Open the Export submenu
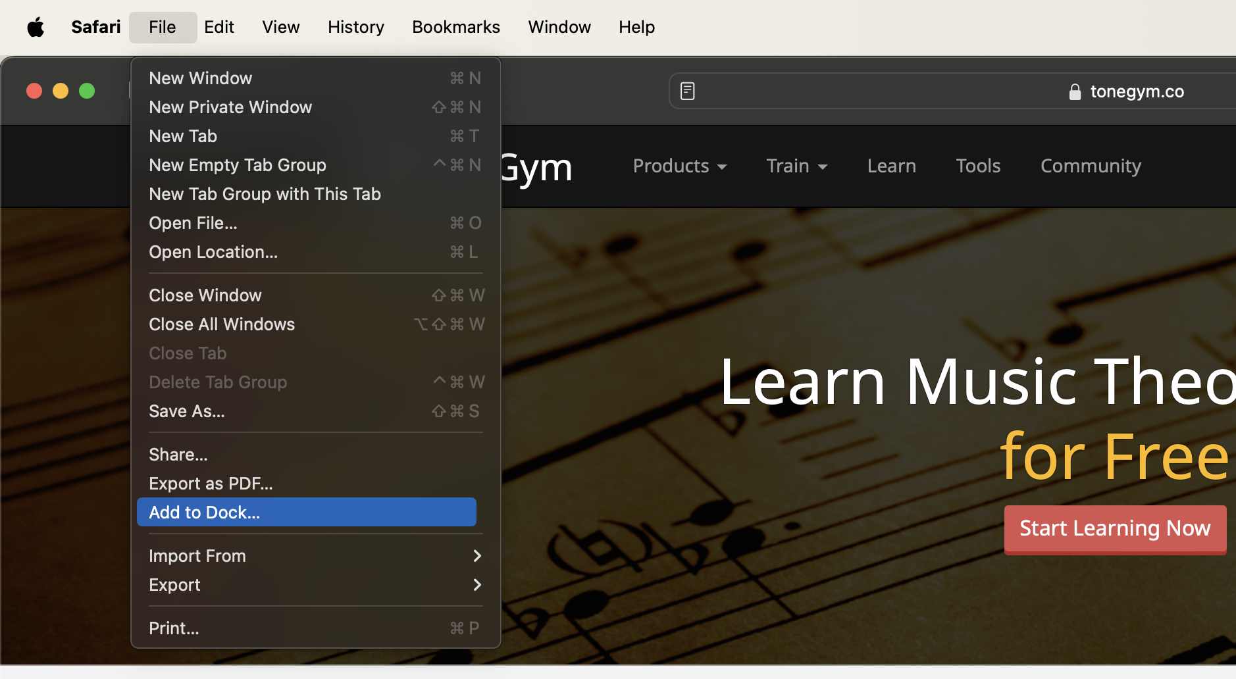This screenshot has height=679, width=1236. coord(174,585)
